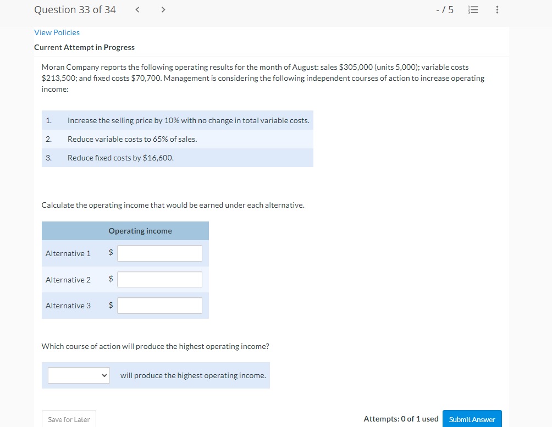552x427 pixels.
Task: Select the Operating income table header
Action: (140, 231)
